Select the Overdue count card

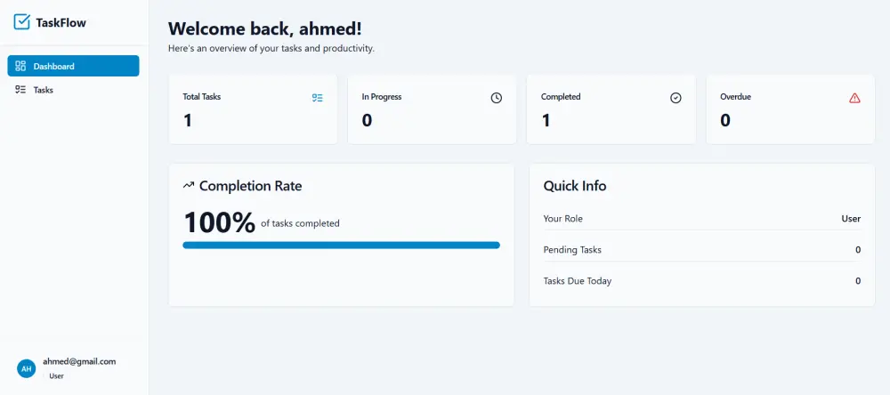coord(790,109)
